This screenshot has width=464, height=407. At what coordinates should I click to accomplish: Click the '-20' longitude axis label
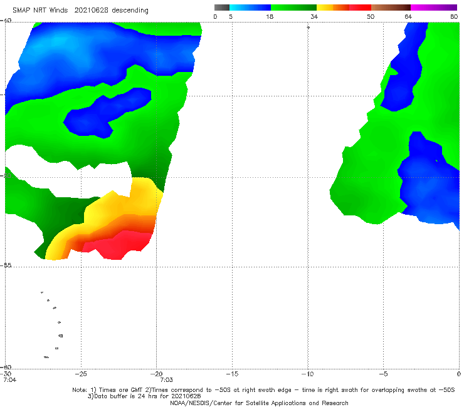pos(157,374)
